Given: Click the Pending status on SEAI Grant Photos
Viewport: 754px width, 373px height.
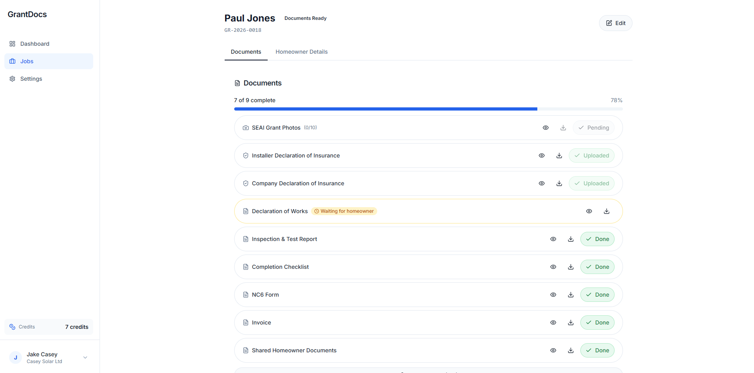Looking at the screenshot, I should point(593,128).
